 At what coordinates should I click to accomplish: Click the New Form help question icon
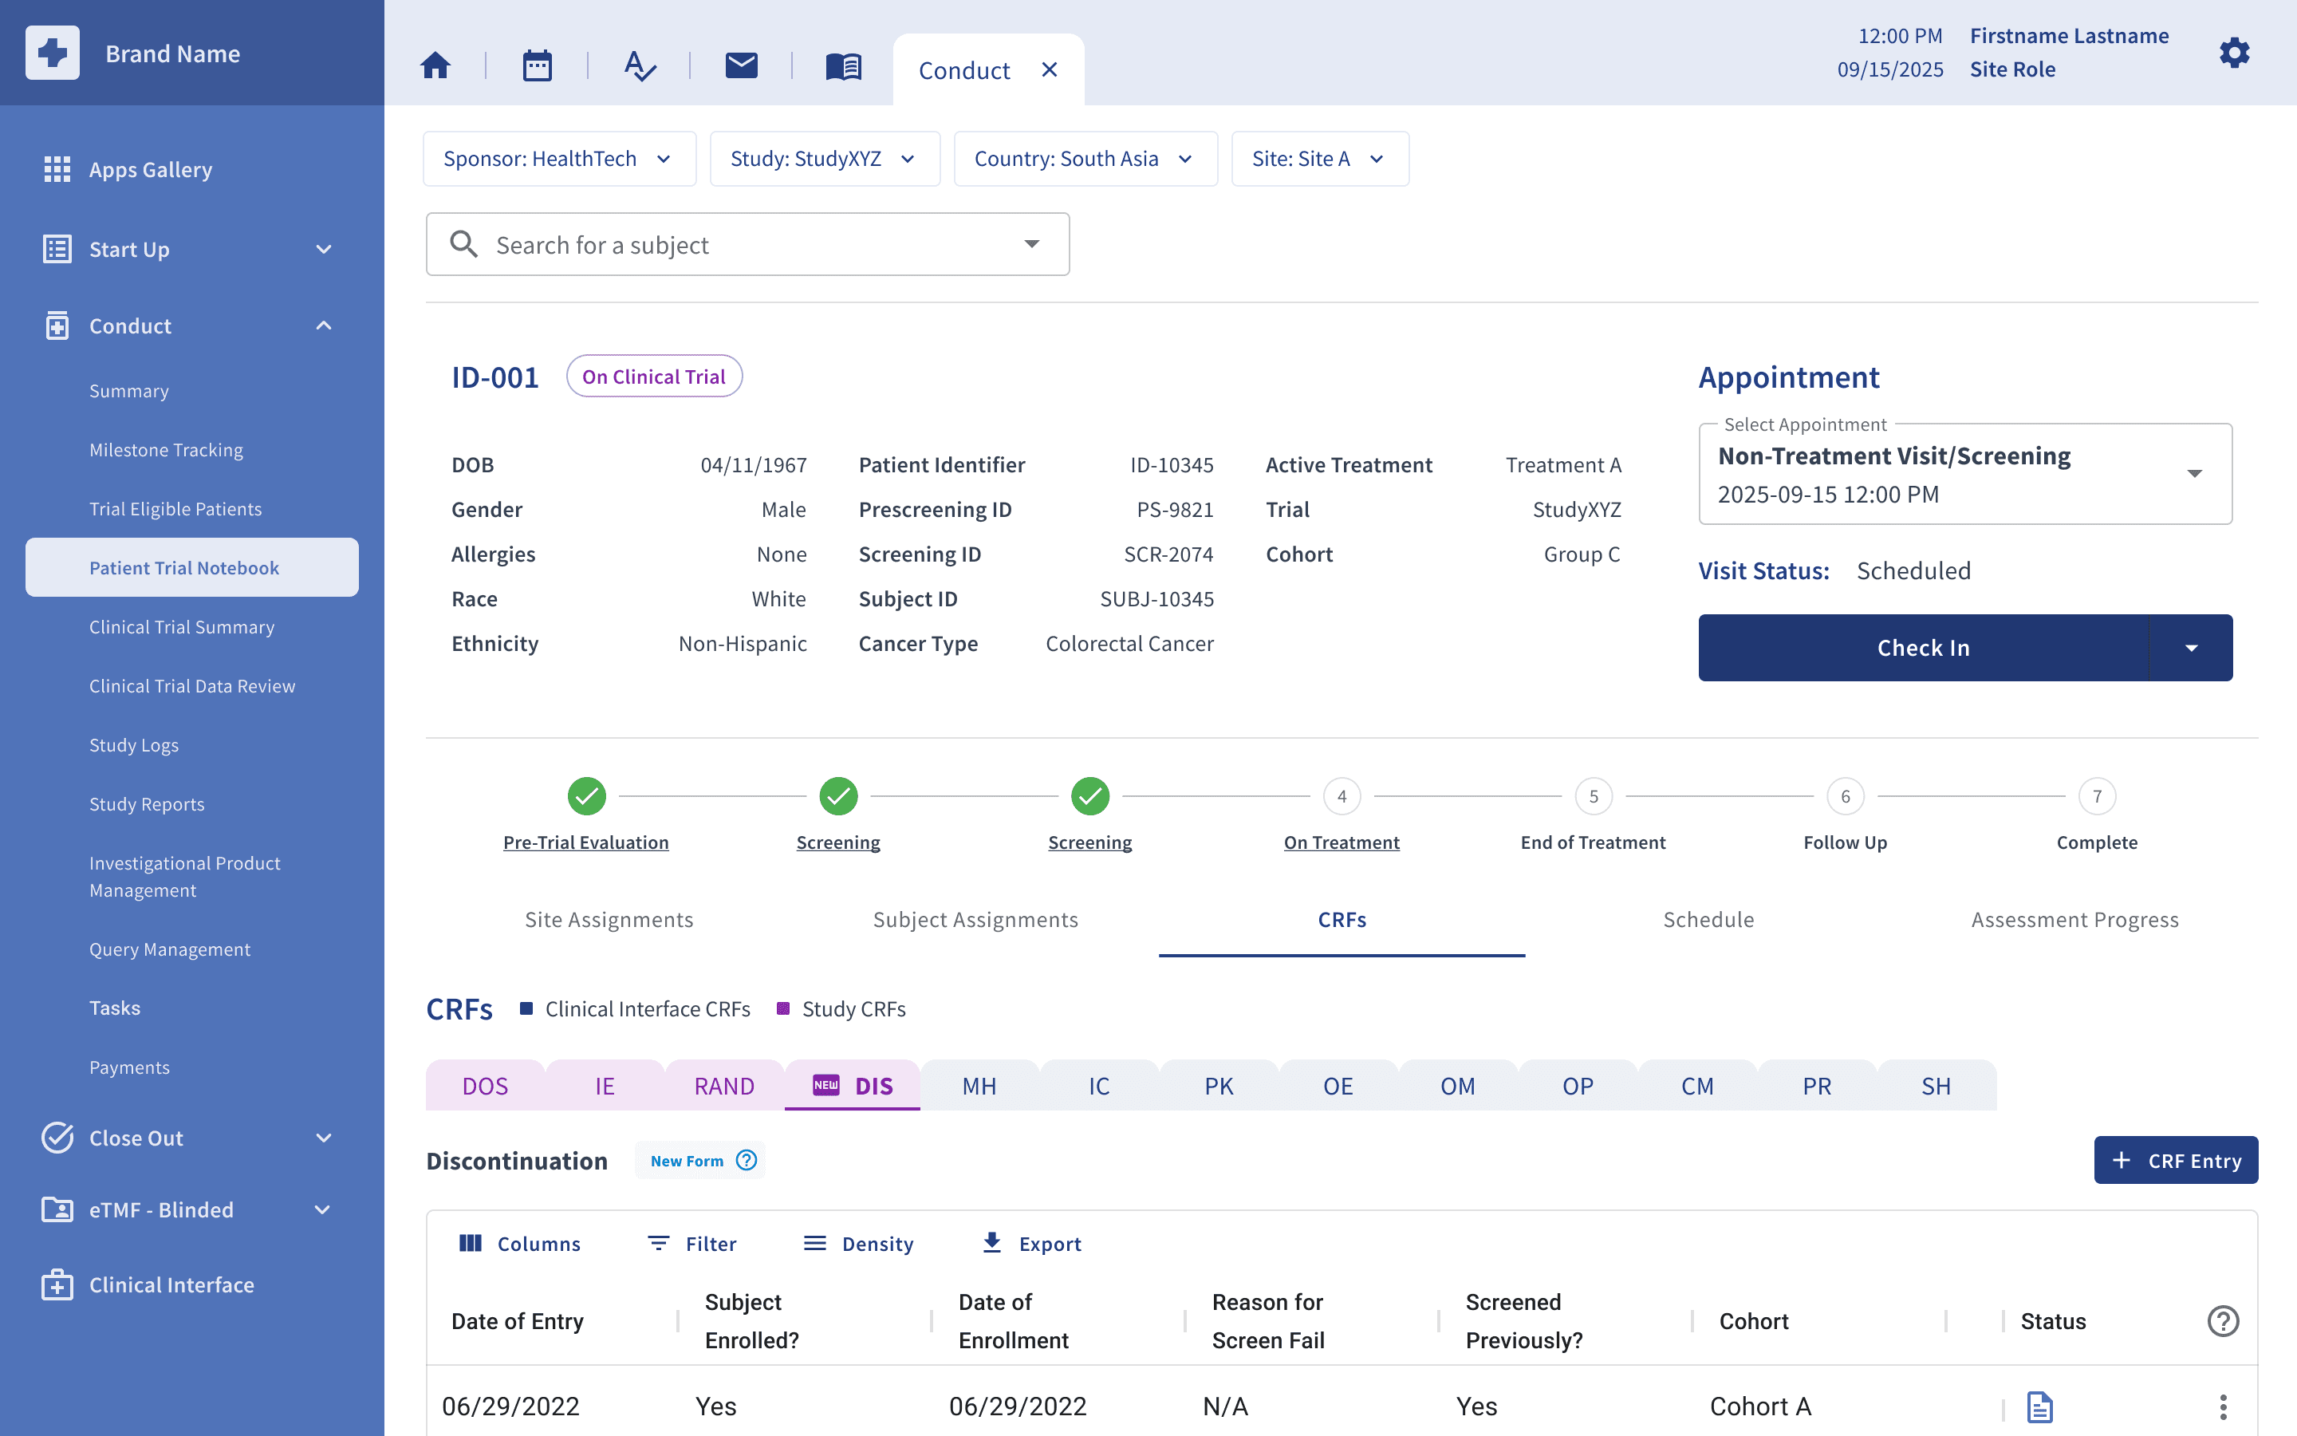(747, 1161)
